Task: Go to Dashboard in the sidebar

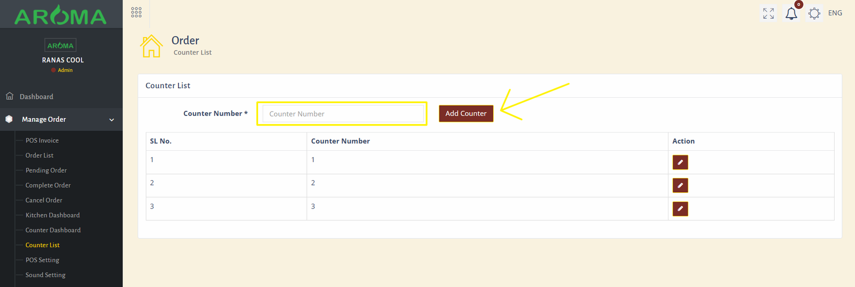Action: click(x=36, y=97)
